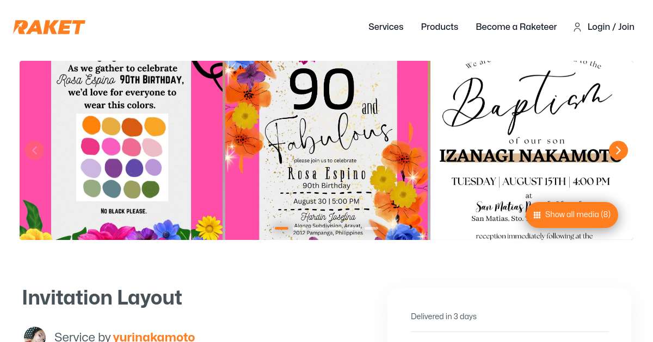Select the active orange carousel indicator
Viewport: 653px width, 342px height.
(281, 228)
